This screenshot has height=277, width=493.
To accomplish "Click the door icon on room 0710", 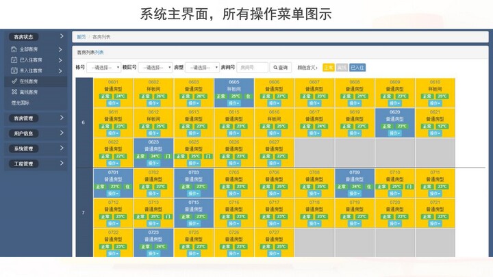I will [408, 186].
